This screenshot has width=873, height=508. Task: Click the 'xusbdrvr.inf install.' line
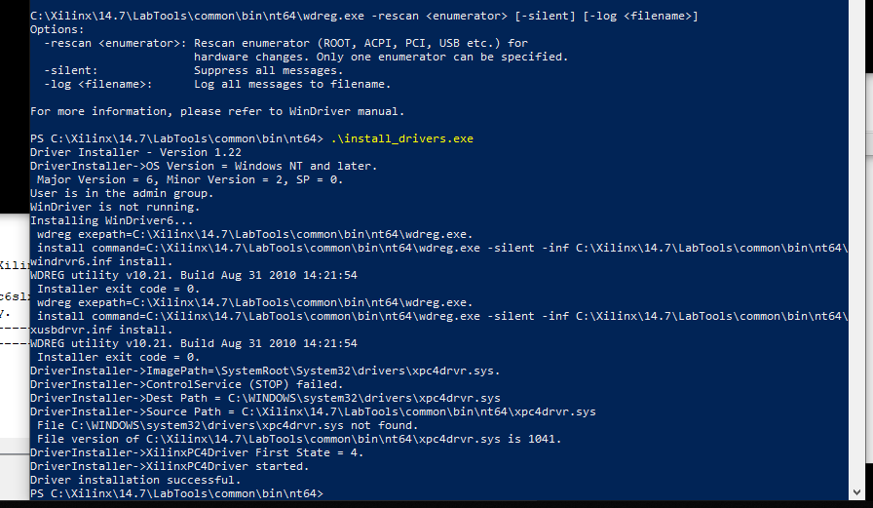[x=101, y=330]
